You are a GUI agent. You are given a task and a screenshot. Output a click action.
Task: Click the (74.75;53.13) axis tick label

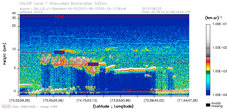[x=87, y=100]
